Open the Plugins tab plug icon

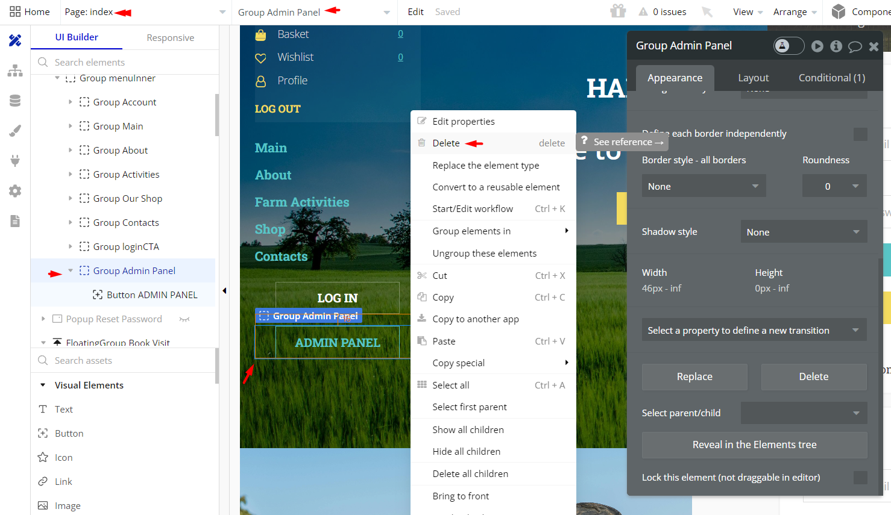point(15,161)
